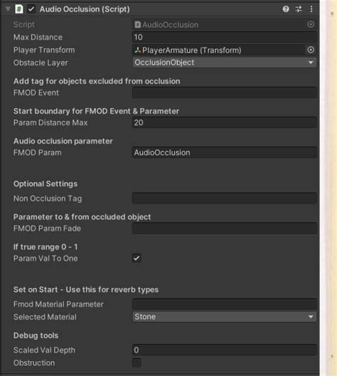This screenshot has width=337, height=376.
Task: Click the Max Distance label
Action: pyautogui.click(x=38, y=37)
